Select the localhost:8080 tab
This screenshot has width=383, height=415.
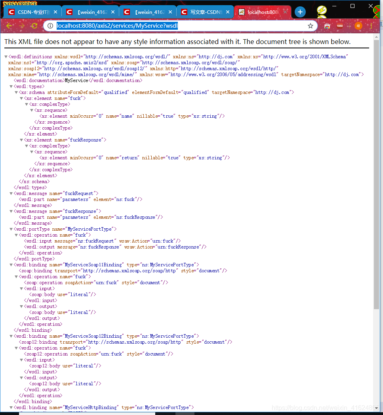click(262, 12)
